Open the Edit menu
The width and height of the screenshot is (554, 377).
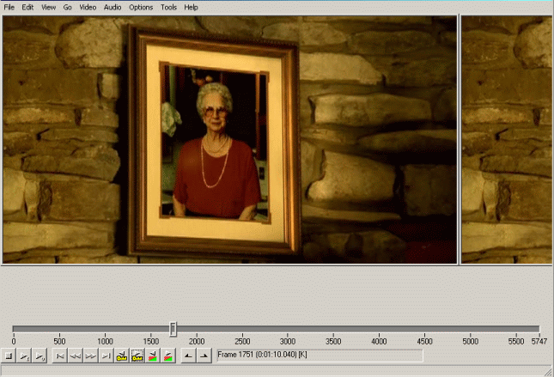(x=27, y=7)
